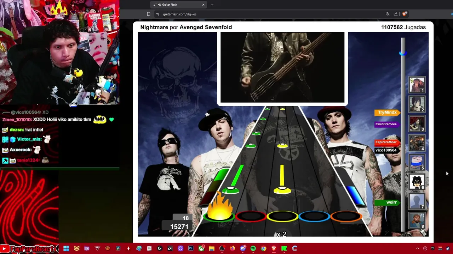Screen dimensions: 453x254
Task: Click the 1107562 Jugadas play count
Action: point(403,27)
